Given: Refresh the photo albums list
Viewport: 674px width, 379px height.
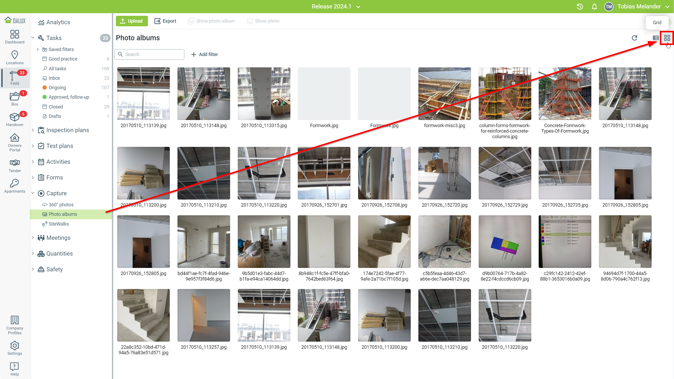Looking at the screenshot, I should [635, 38].
